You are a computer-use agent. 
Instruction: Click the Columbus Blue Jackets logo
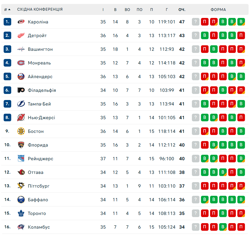click(x=21, y=227)
